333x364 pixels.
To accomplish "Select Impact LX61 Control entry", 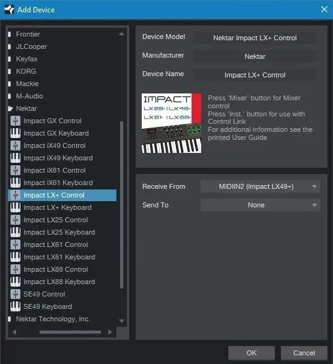I will click(x=56, y=245).
